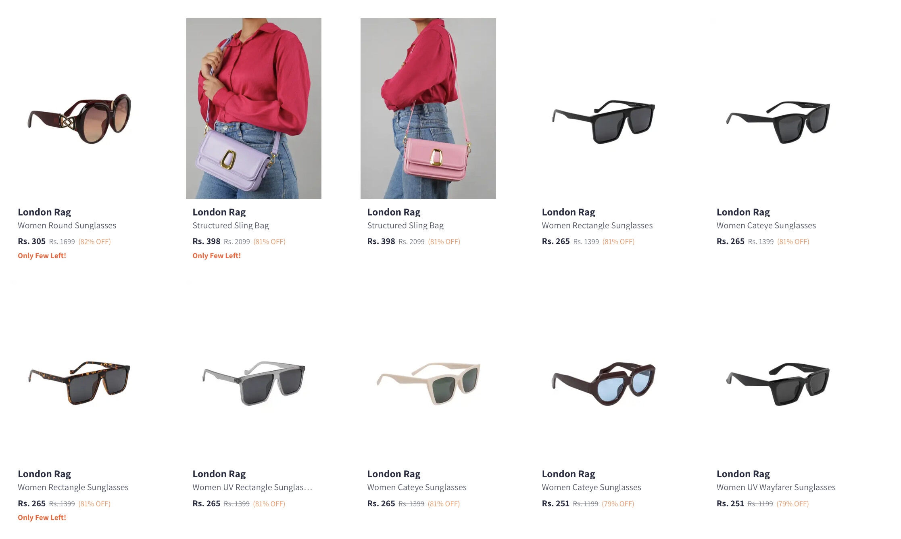901x539 pixels.
Task: Select the black rectangle sunglasses image
Action: [603, 108]
